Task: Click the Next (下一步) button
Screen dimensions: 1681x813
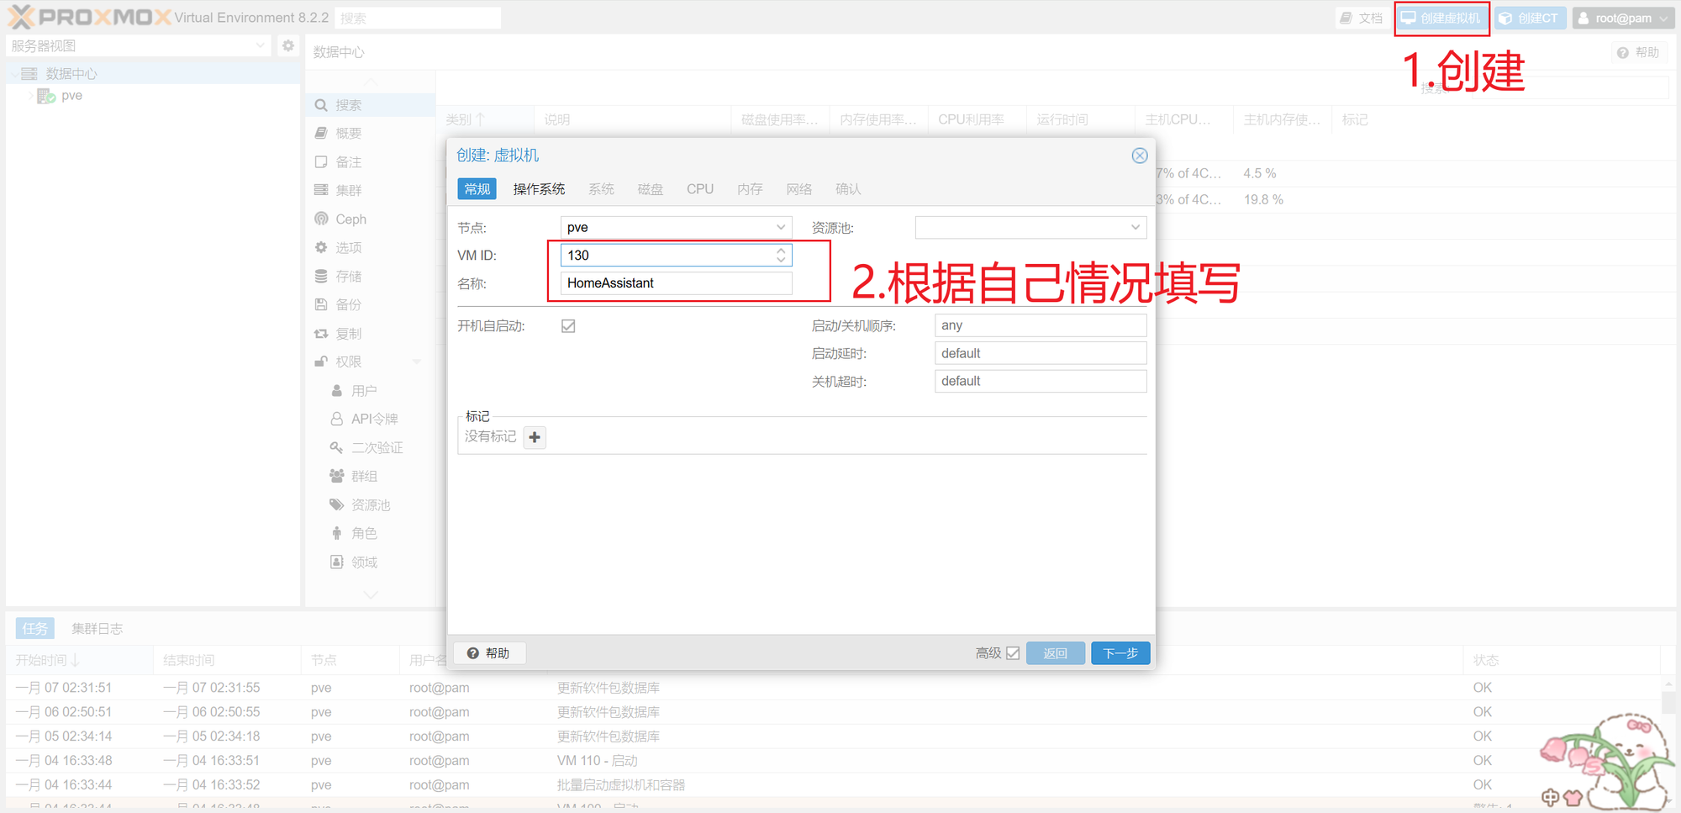Action: tap(1120, 653)
